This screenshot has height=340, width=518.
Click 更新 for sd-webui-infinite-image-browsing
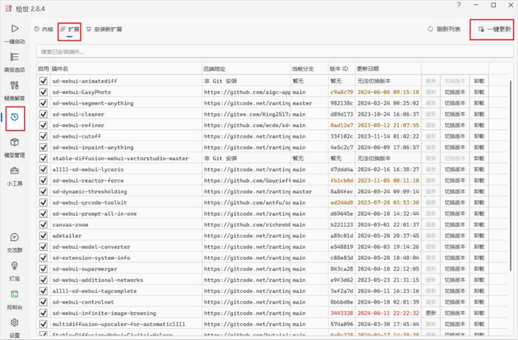point(431,313)
